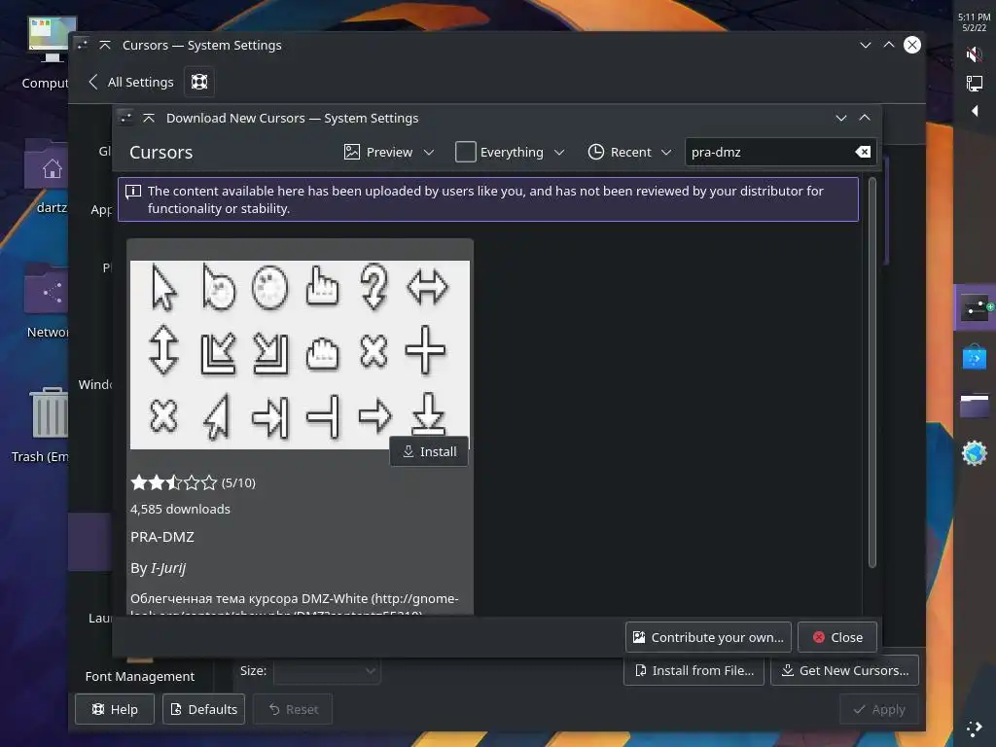Click the PRA-DMZ theme title
The image size is (996, 747).
point(162,537)
